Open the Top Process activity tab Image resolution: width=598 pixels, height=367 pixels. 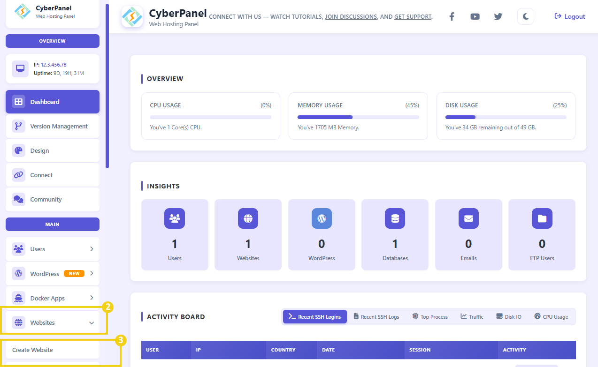tap(429, 316)
